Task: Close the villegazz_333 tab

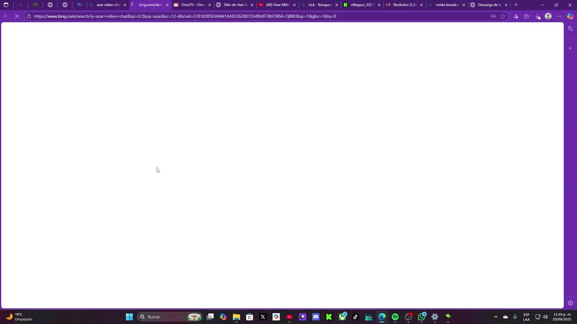Action: coord(379,5)
